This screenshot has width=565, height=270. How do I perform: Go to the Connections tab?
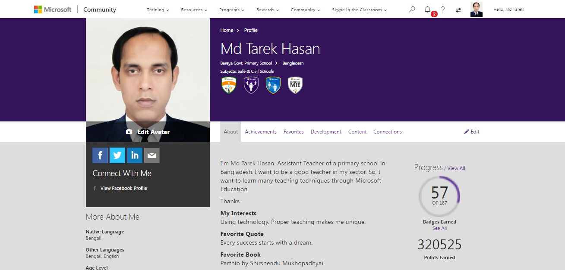388,132
